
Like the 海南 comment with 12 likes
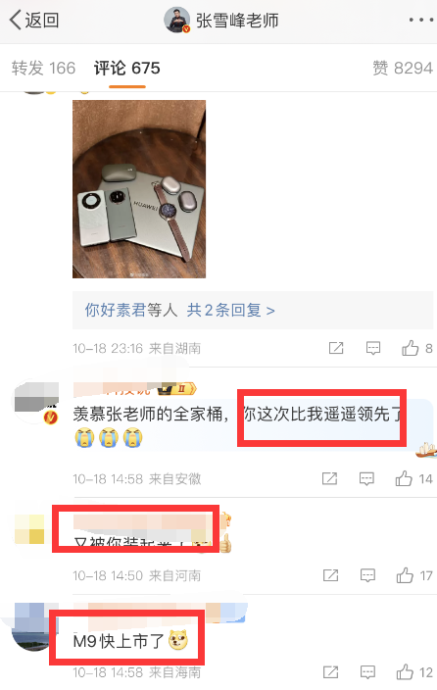414,672
